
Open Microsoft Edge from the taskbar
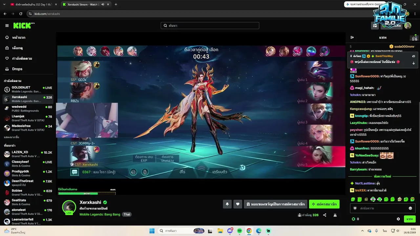(259, 231)
